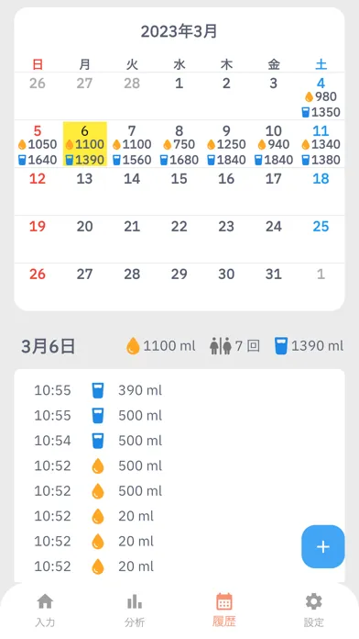The width and height of the screenshot is (359, 639).
Task: Tap the blue cup icon beside 1390 ml summary
Action: click(x=281, y=346)
